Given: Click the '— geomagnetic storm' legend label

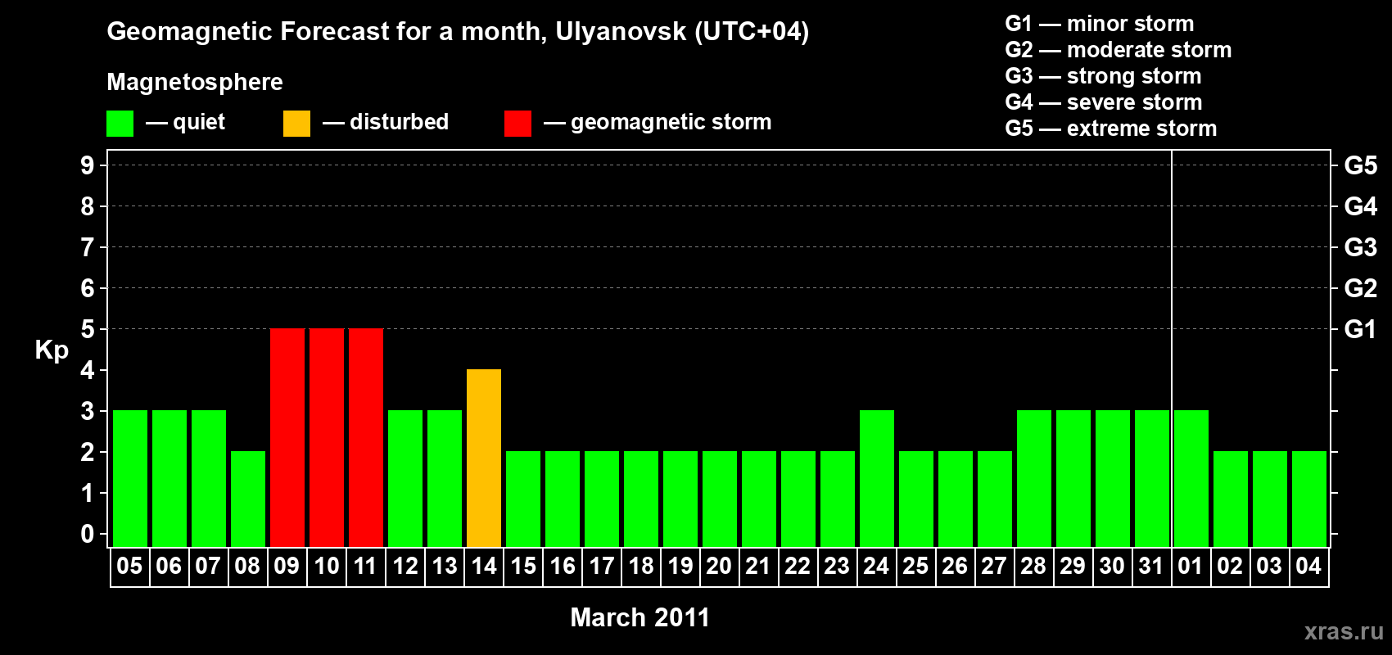Looking at the screenshot, I should click(658, 123).
